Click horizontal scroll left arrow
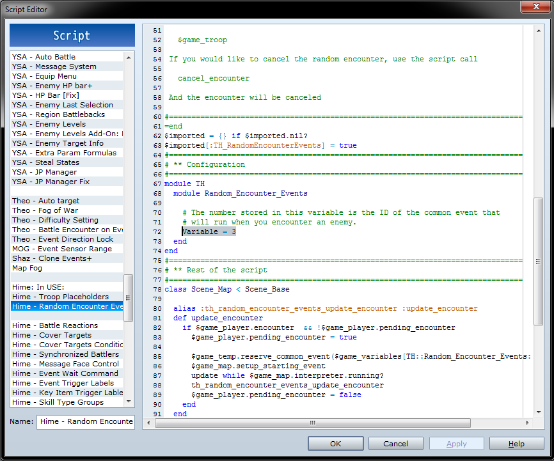This screenshot has height=461, width=554. point(148,423)
